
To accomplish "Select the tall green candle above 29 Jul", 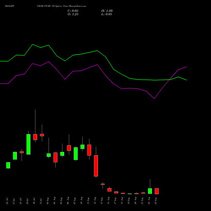I will click(x=28, y=144).
